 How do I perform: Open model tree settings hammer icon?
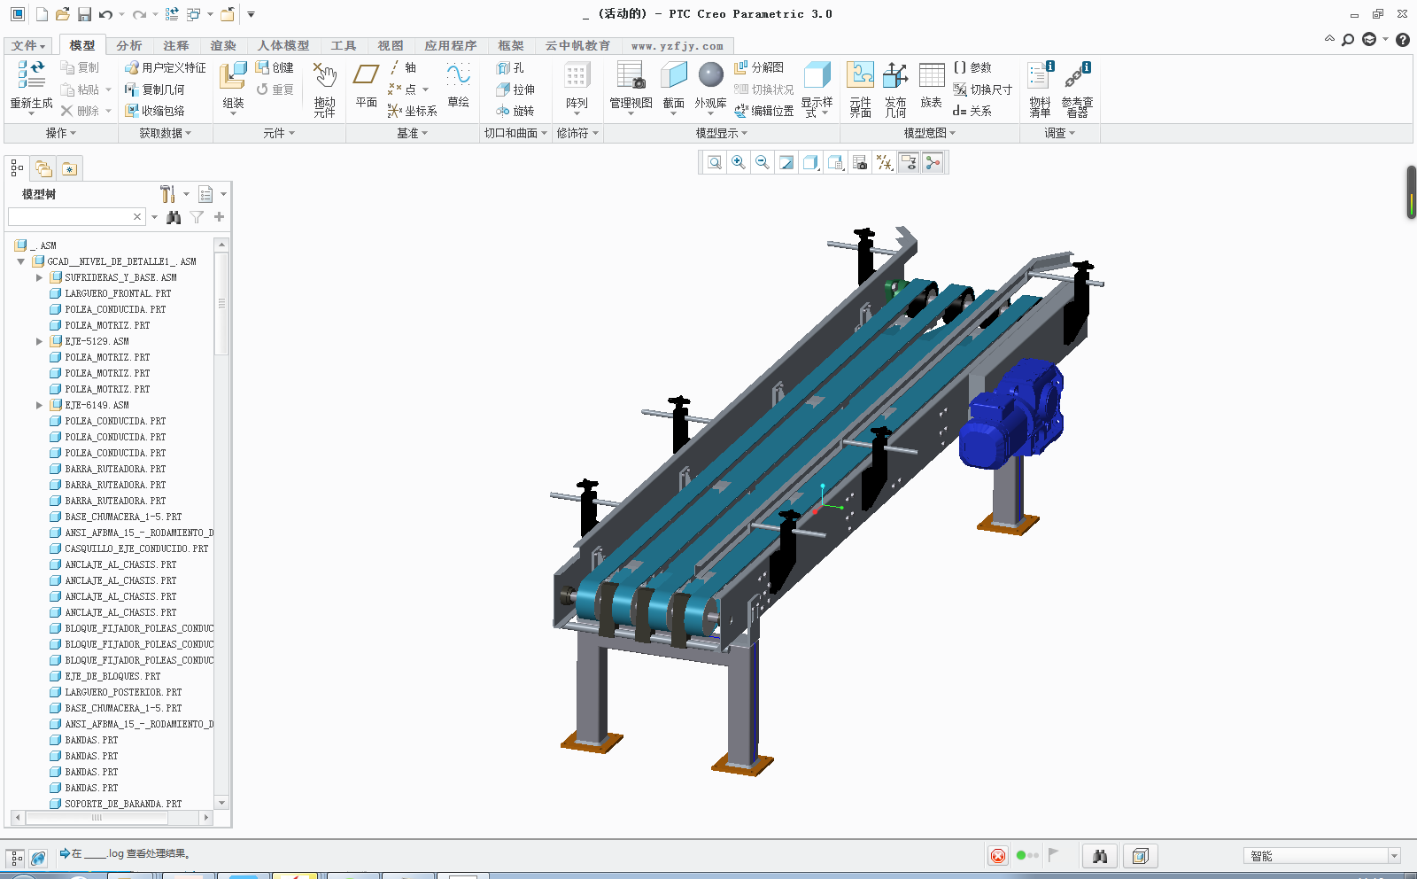click(x=167, y=194)
